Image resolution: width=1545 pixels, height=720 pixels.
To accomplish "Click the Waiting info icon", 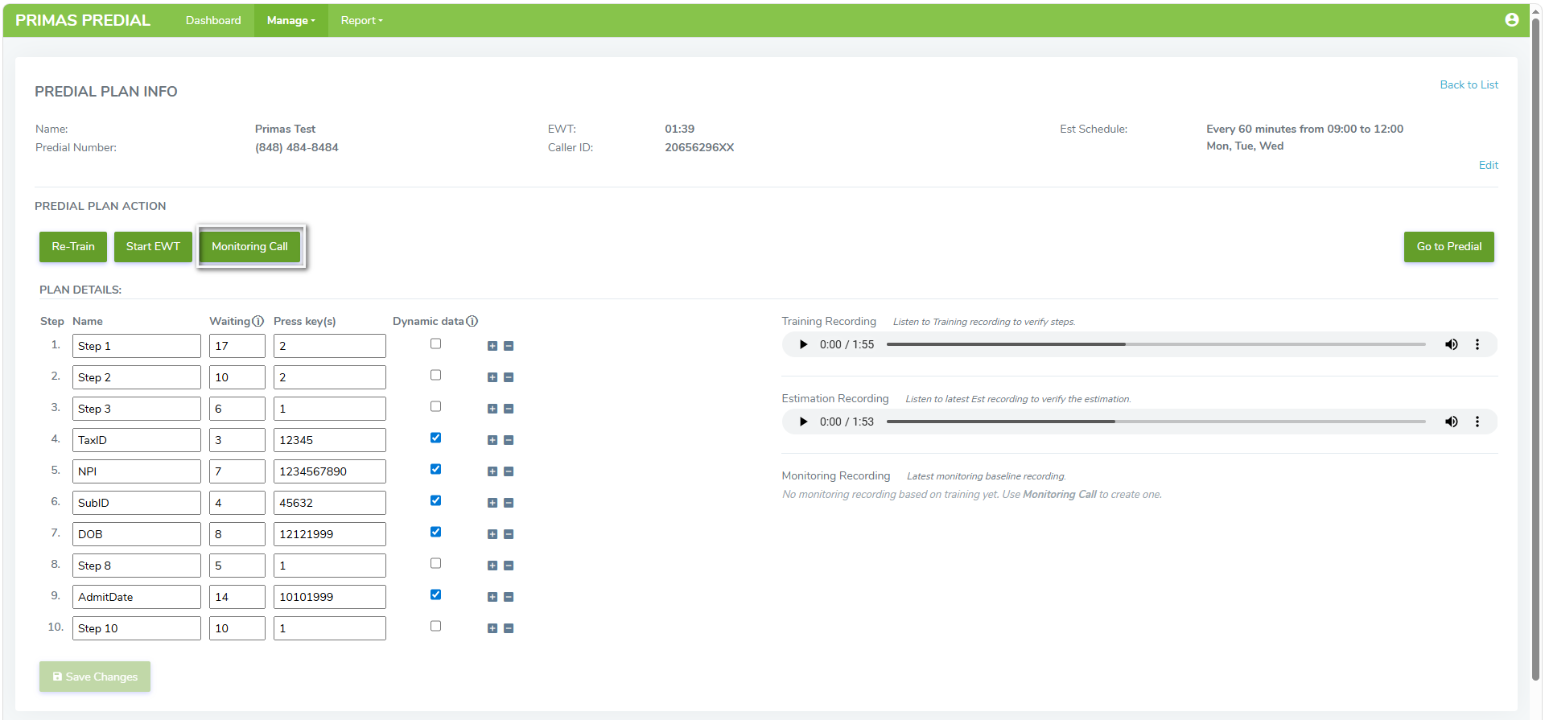I will (x=257, y=321).
